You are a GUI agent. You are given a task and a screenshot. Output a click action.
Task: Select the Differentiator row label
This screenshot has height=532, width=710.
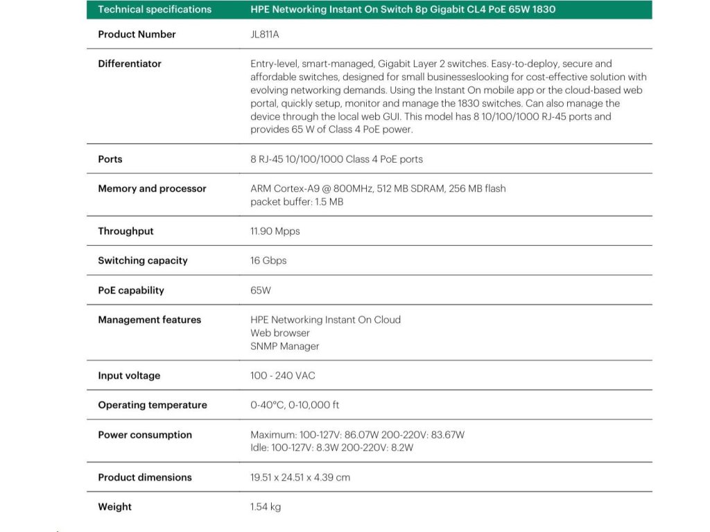tap(130, 64)
